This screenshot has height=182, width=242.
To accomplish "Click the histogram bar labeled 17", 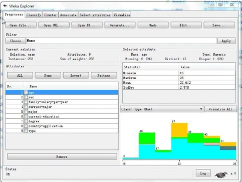I will 163,154.
